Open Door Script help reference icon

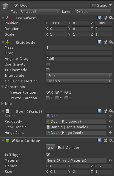coord(99,111)
